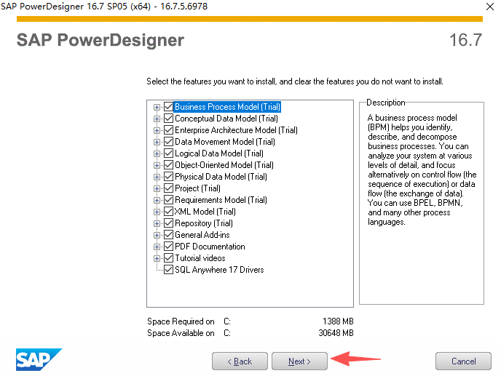Expand the Business Process Model node
Screen dimensions: 501x376
pos(157,107)
